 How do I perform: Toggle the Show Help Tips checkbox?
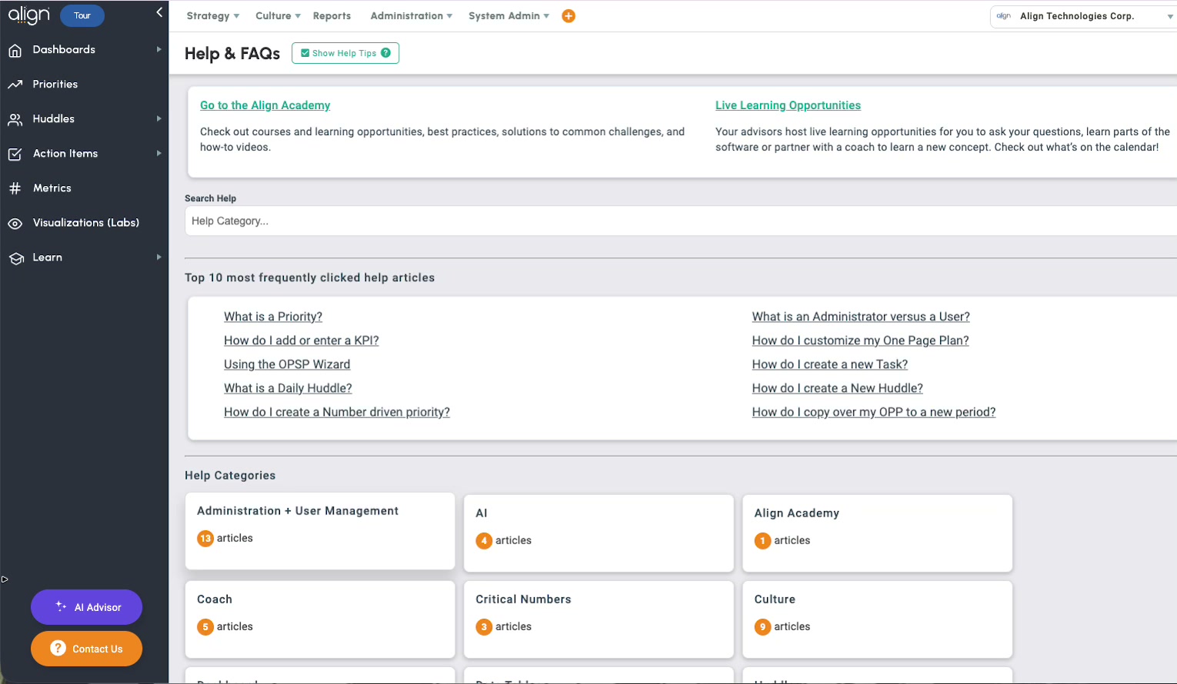point(305,53)
